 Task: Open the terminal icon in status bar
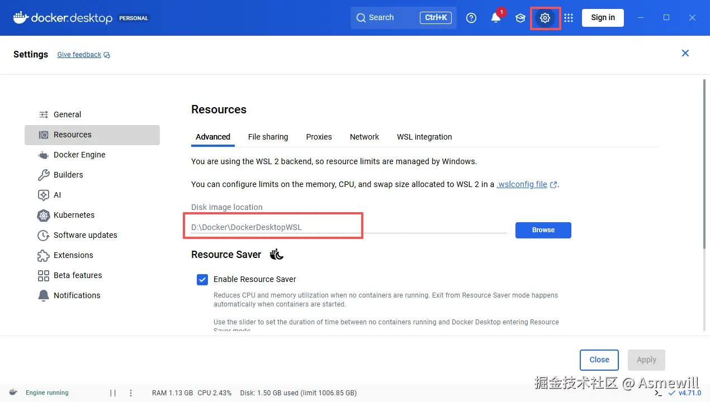pyautogui.click(x=658, y=393)
